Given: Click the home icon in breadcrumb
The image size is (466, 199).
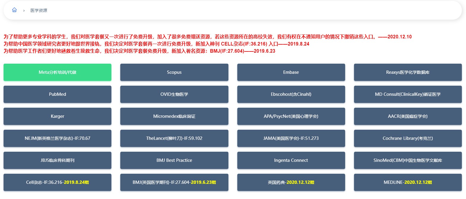Looking at the screenshot, I should [14, 10].
